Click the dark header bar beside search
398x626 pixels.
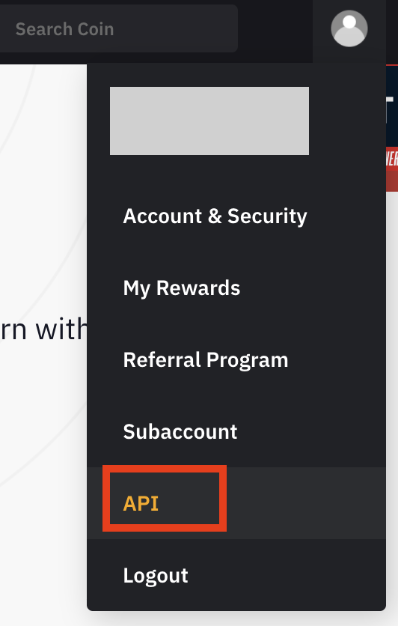[x=275, y=28]
